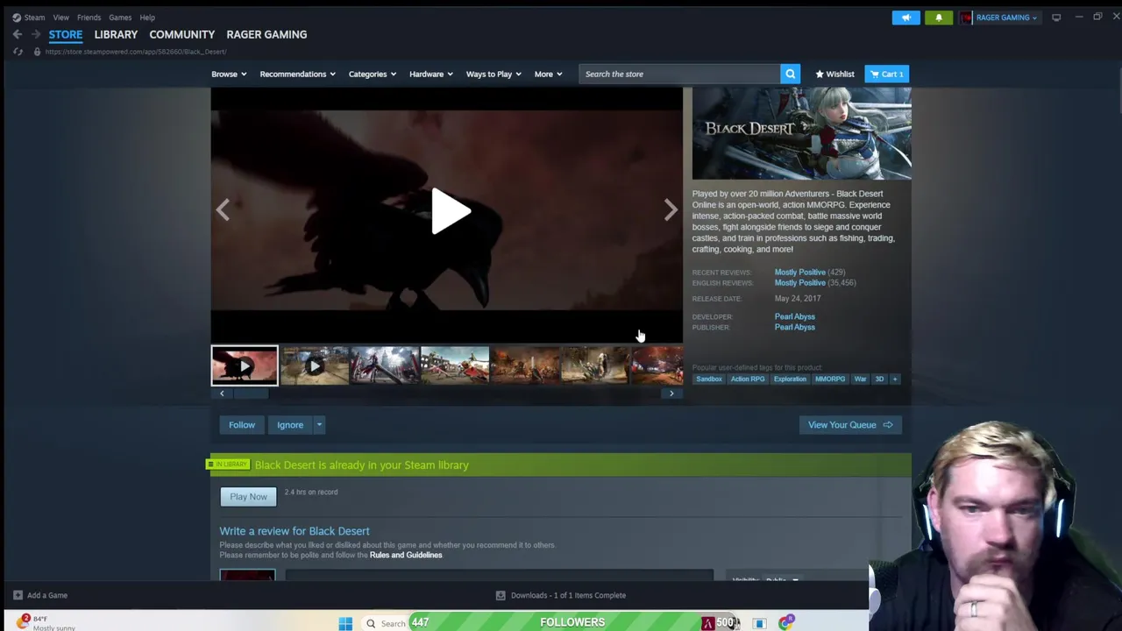
Task: Select the second video thumbnail
Action: point(315,365)
